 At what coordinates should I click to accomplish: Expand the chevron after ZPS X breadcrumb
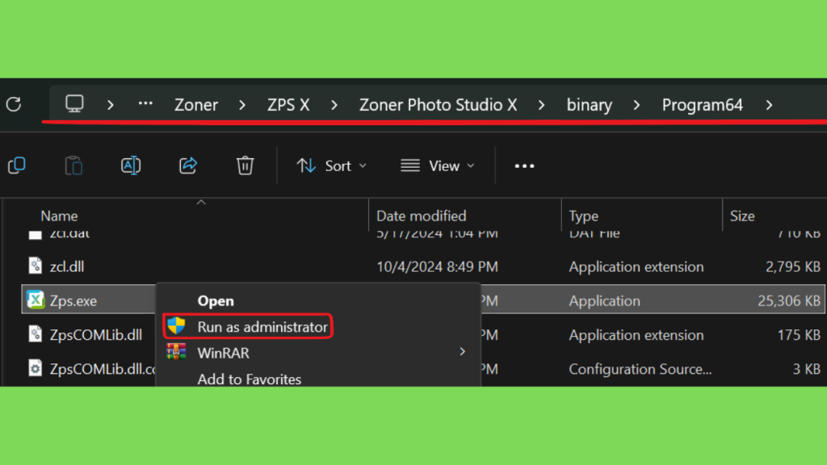pyautogui.click(x=334, y=105)
